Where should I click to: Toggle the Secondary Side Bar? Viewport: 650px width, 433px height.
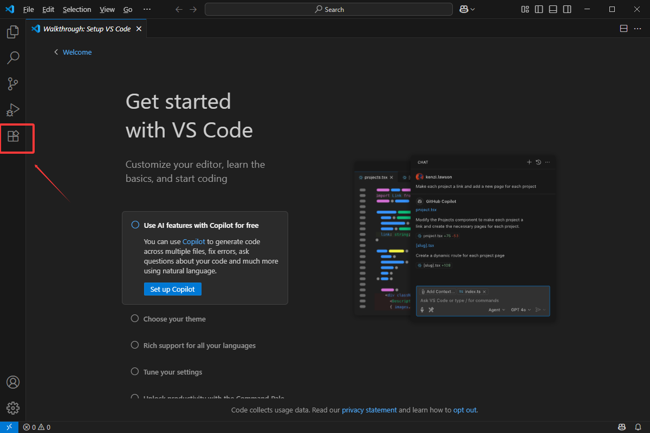pyautogui.click(x=567, y=9)
